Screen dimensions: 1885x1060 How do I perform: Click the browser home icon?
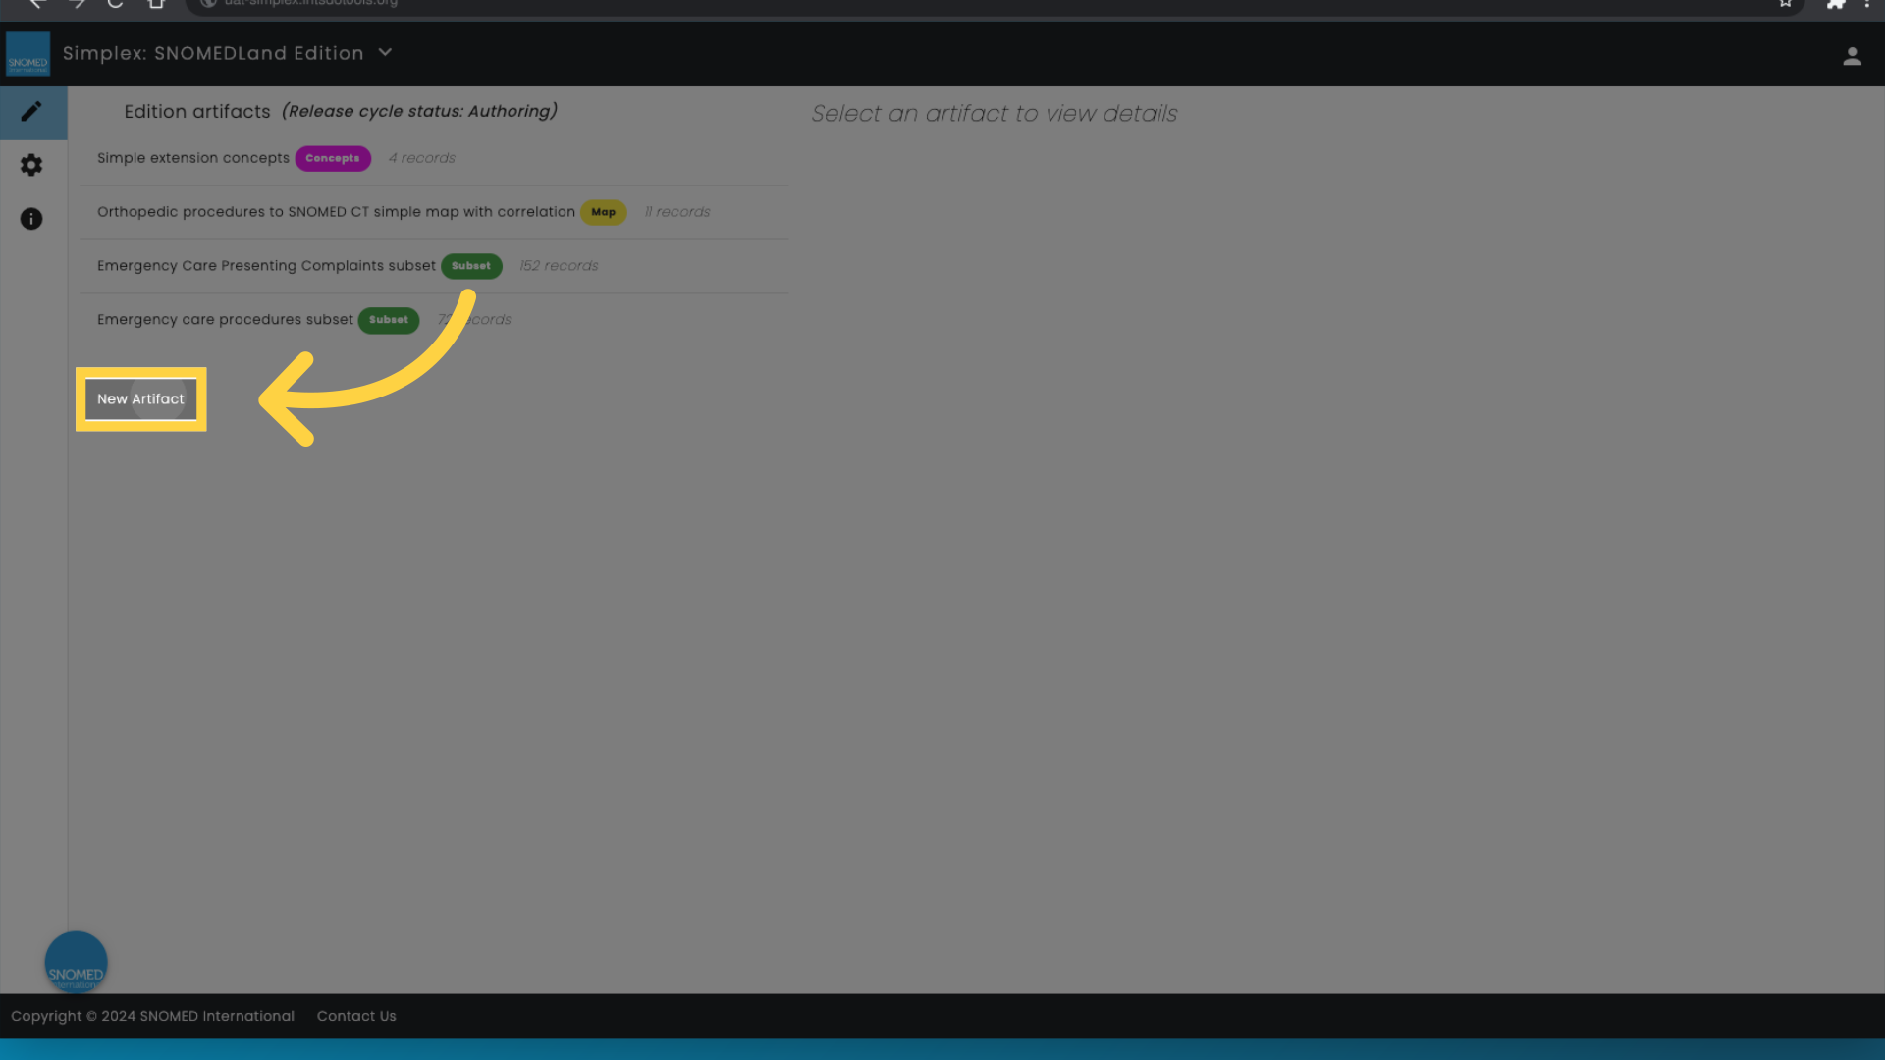(x=156, y=3)
